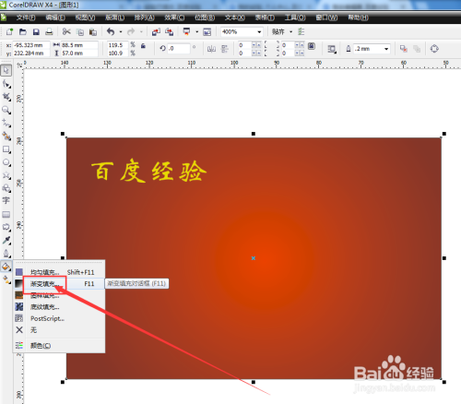
Task: Open the 400% zoom level dropdown
Action: pos(259,31)
